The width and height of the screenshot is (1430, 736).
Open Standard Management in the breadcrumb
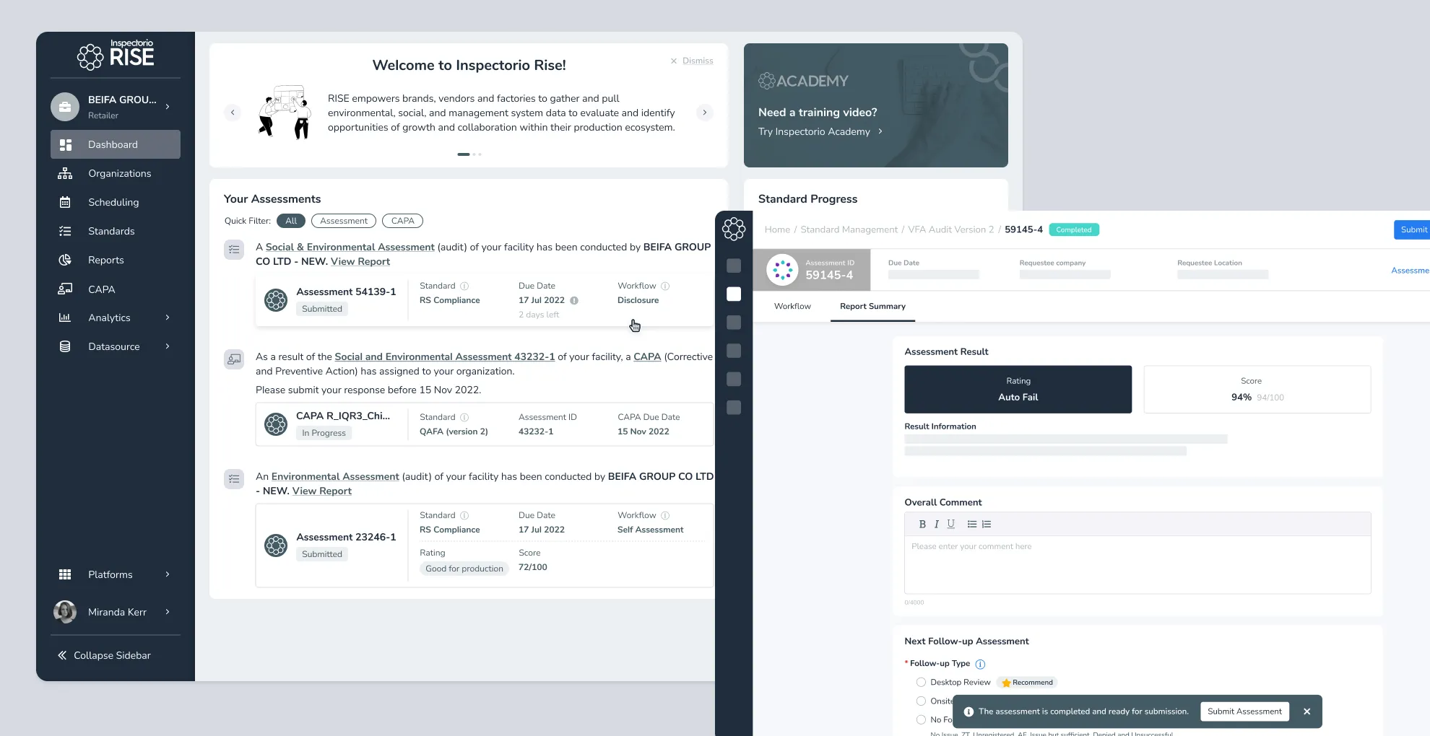(x=849, y=229)
